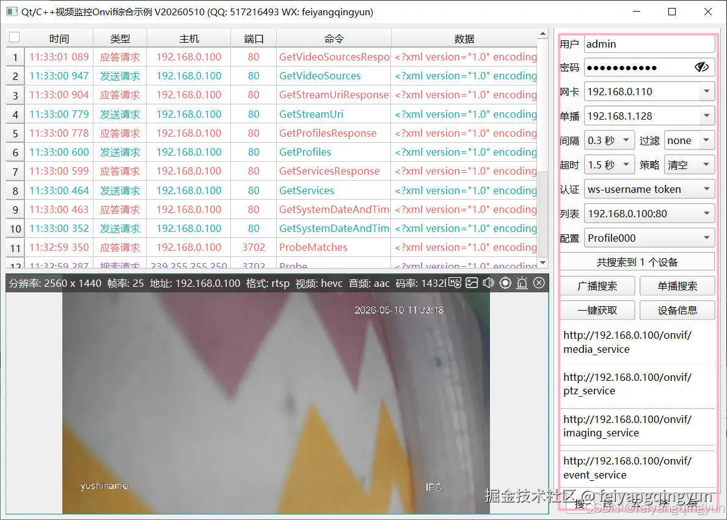Focus the 密码 password field
Image resolution: width=727 pixels, height=520 pixels.
(649, 68)
